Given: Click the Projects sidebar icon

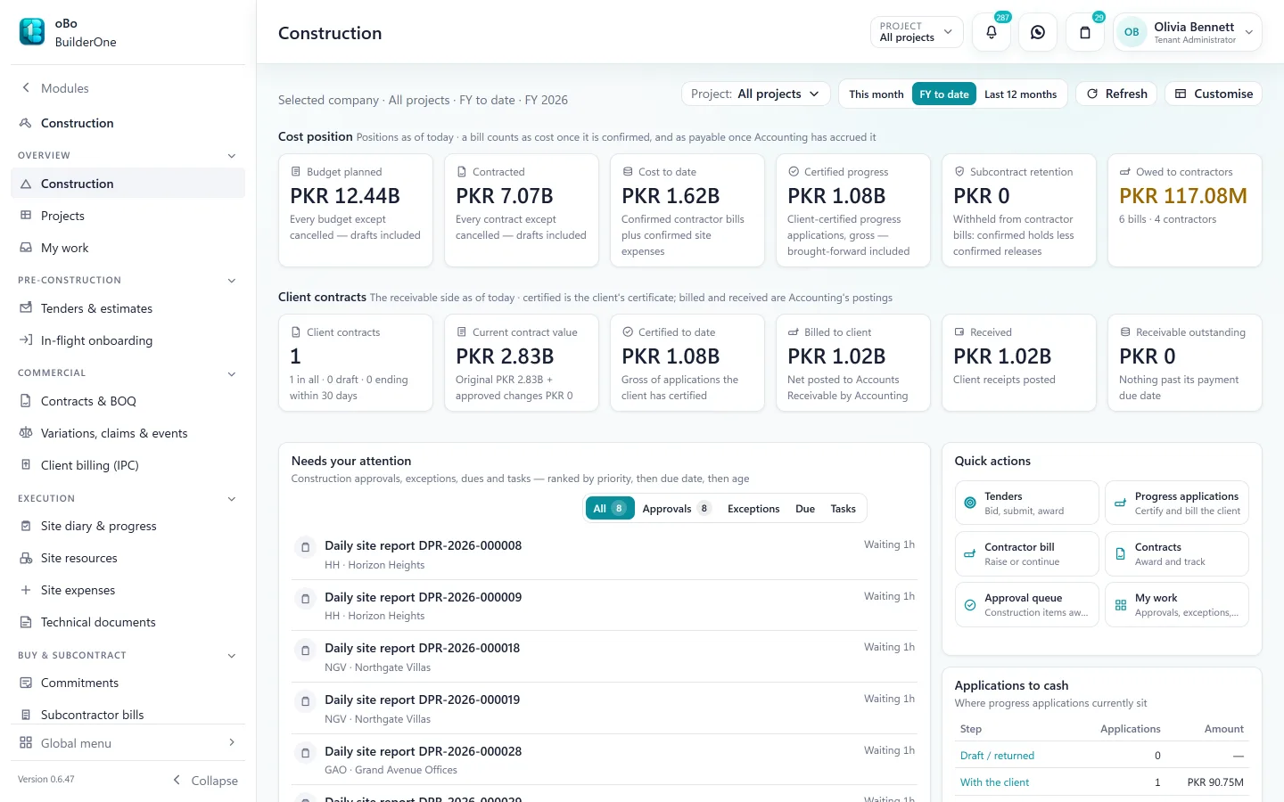Looking at the screenshot, I should click(26, 216).
